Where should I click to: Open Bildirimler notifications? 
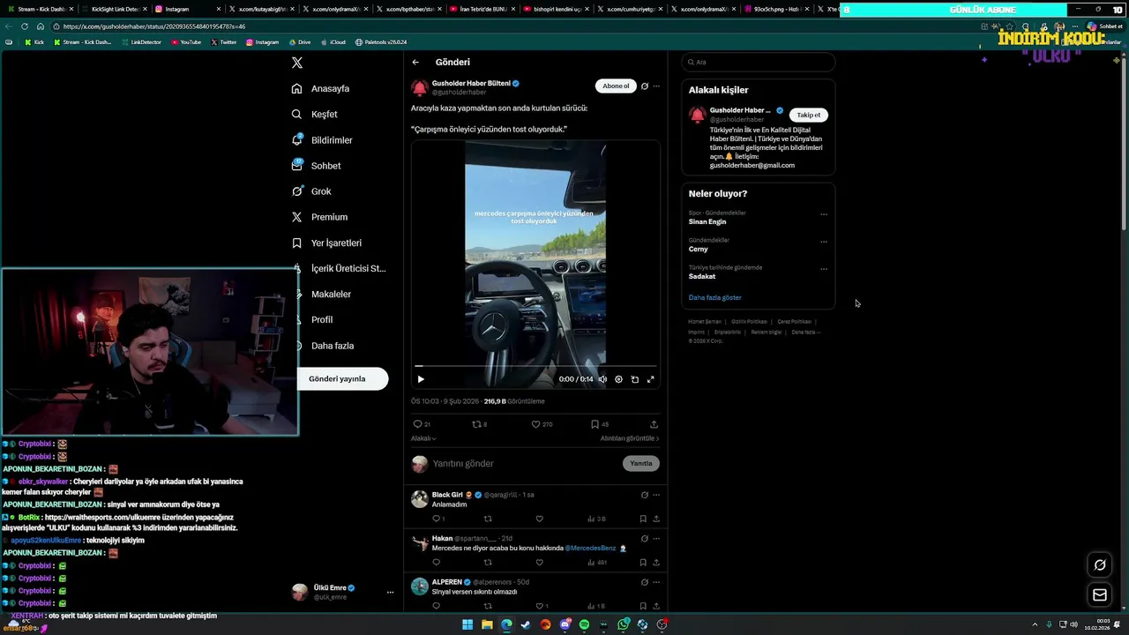coord(322,140)
